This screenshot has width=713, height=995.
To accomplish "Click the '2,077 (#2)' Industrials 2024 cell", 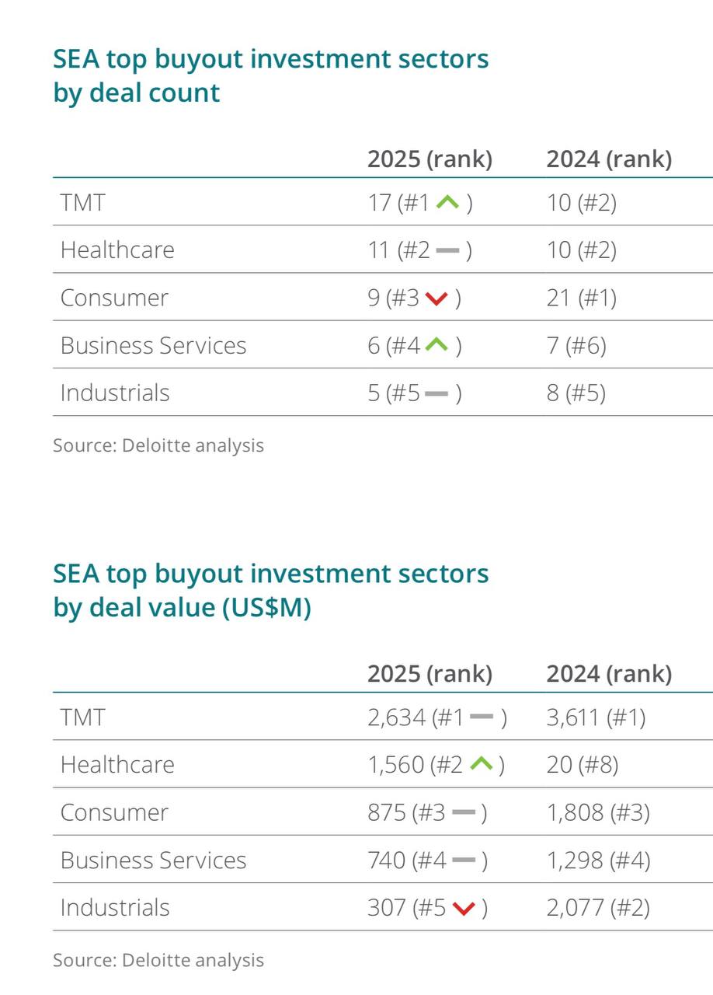I will click(598, 908).
